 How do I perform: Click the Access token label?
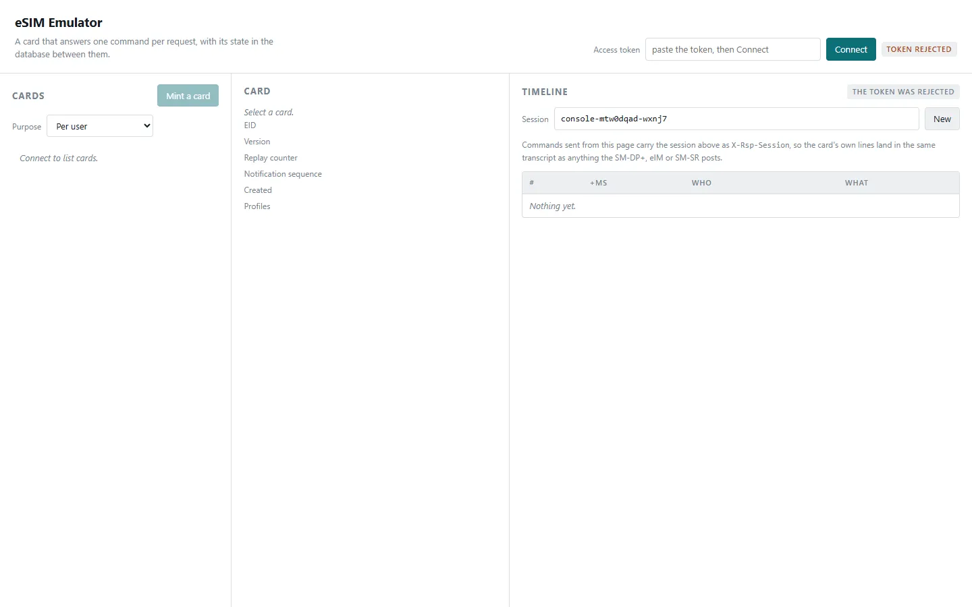(x=616, y=50)
